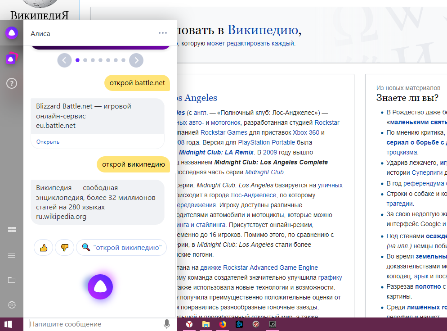Select the first active purple carousel dot
The height and width of the screenshot is (331, 447).
(77, 60)
